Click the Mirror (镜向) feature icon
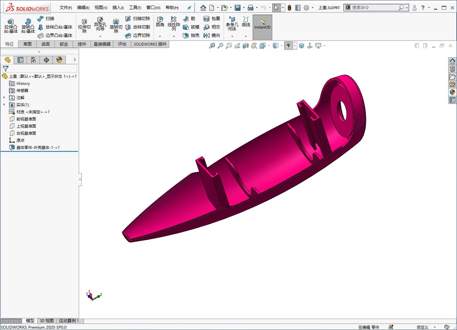This screenshot has height=330, width=457. [x=212, y=35]
